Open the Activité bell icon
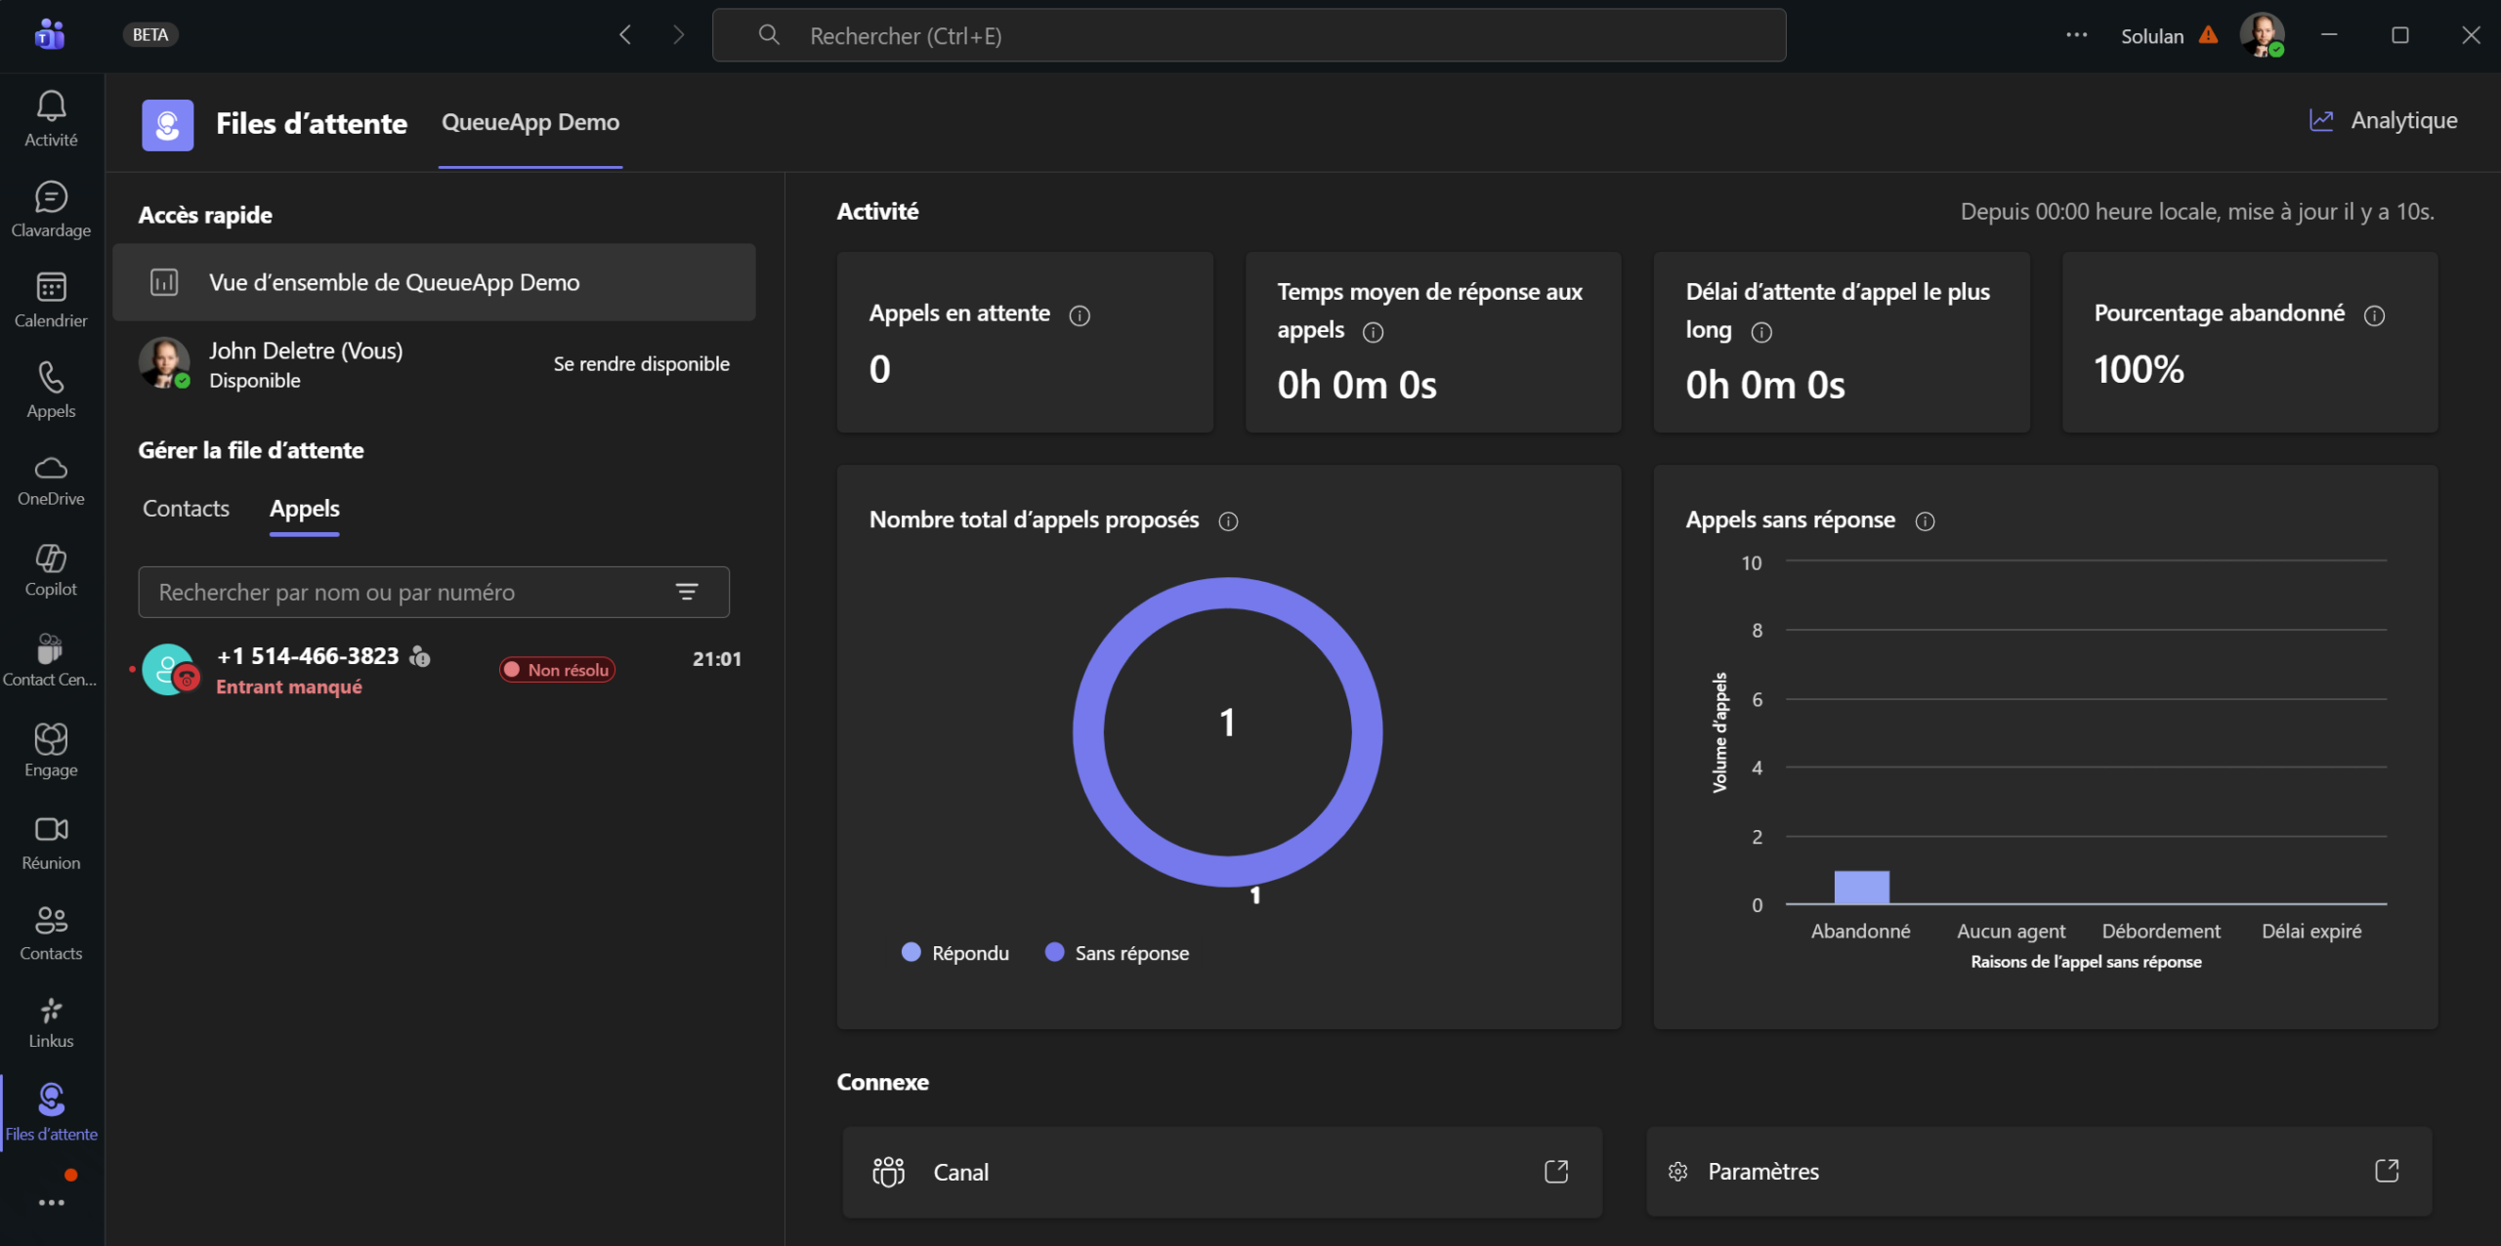This screenshot has height=1246, width=2501. tap(51, 106)
